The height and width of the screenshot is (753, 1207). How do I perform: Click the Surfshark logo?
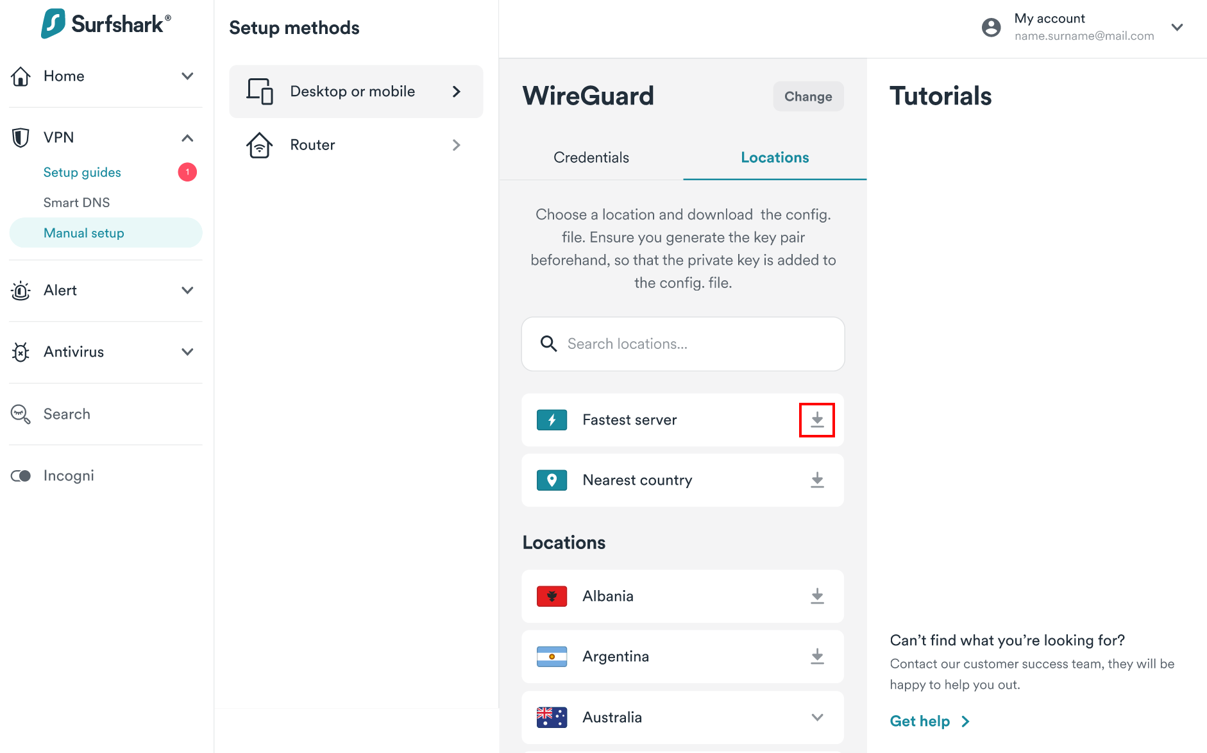coord(105,23)
